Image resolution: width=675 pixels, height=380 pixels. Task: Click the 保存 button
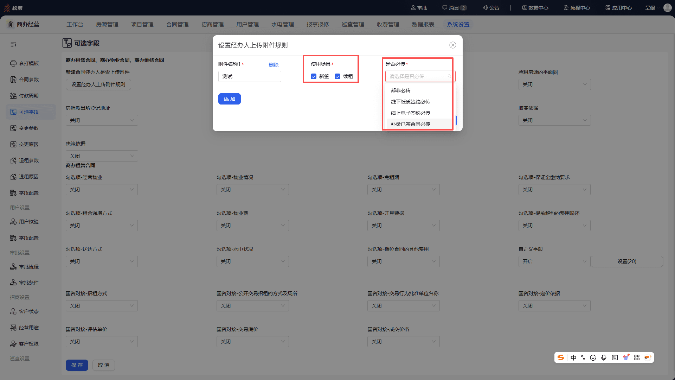(x=77, y=365)
